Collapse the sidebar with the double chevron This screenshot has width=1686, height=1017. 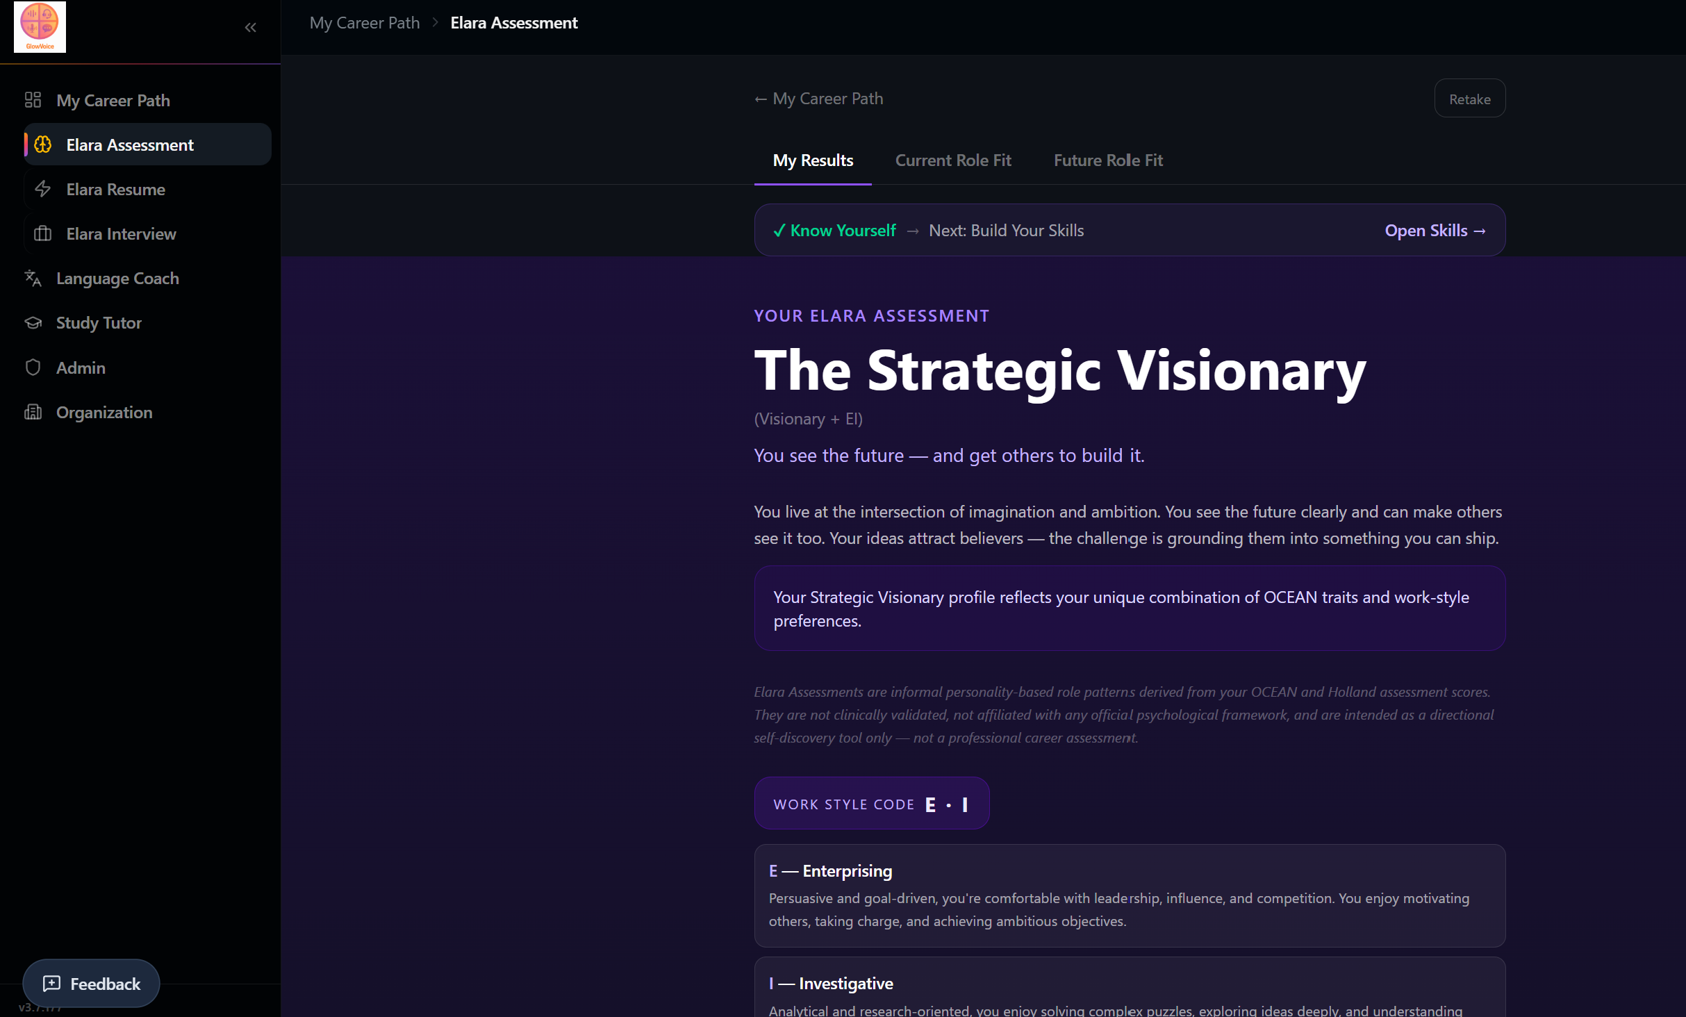(x=251, y=27)
